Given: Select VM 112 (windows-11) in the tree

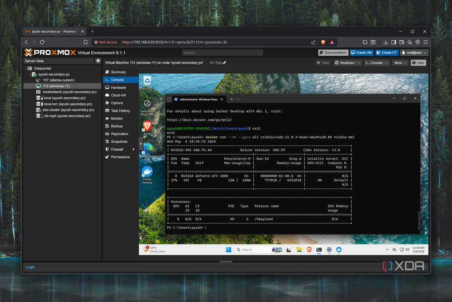Looking at the screenshot, I should tap(56, 86).
